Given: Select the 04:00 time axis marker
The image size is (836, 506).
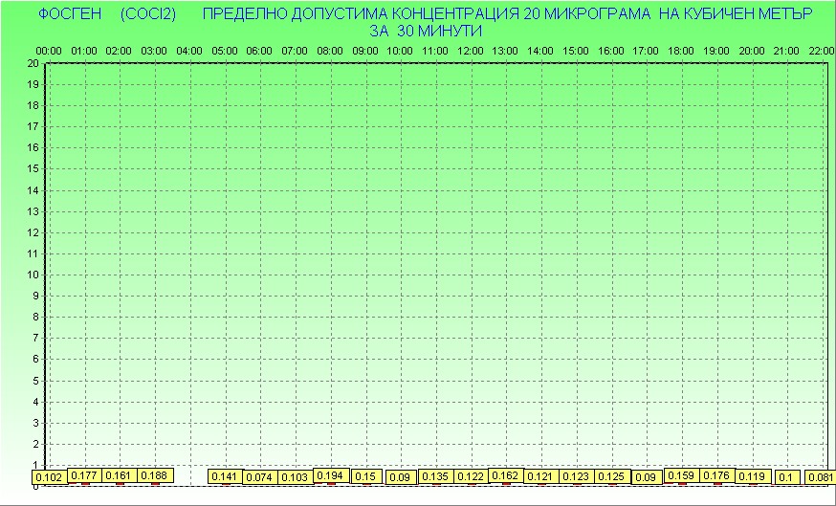Looking at the screenshot, I should point(189,50).
